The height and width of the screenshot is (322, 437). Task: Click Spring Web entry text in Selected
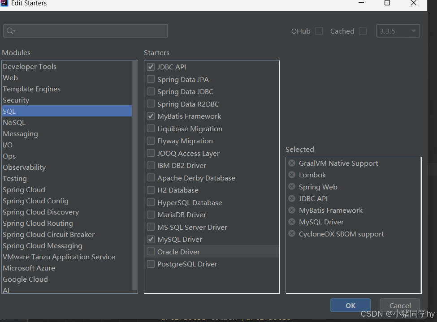(318, 187)
